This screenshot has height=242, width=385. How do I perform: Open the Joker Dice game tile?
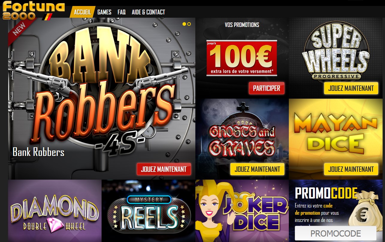pyautogui.click(x=242, y=211)
